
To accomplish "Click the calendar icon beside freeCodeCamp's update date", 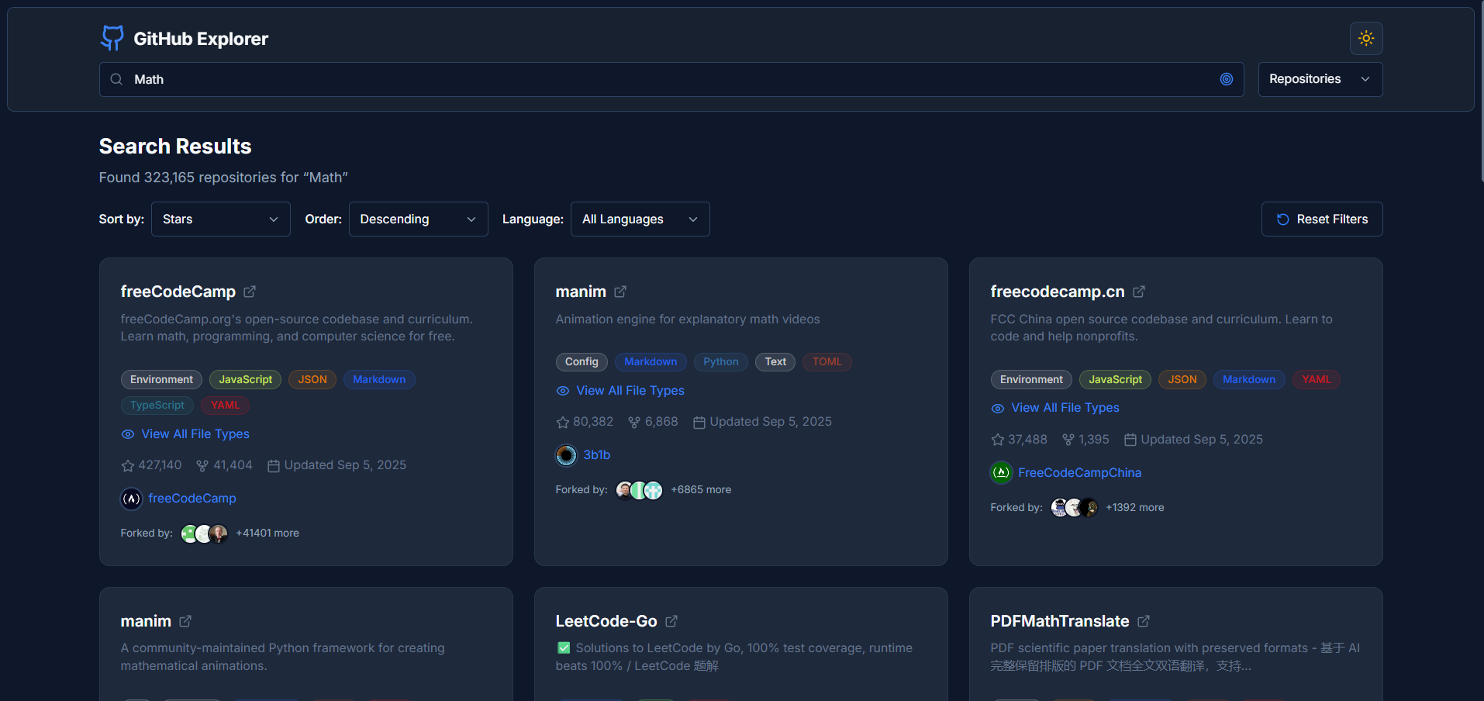I will click(273, 464).
